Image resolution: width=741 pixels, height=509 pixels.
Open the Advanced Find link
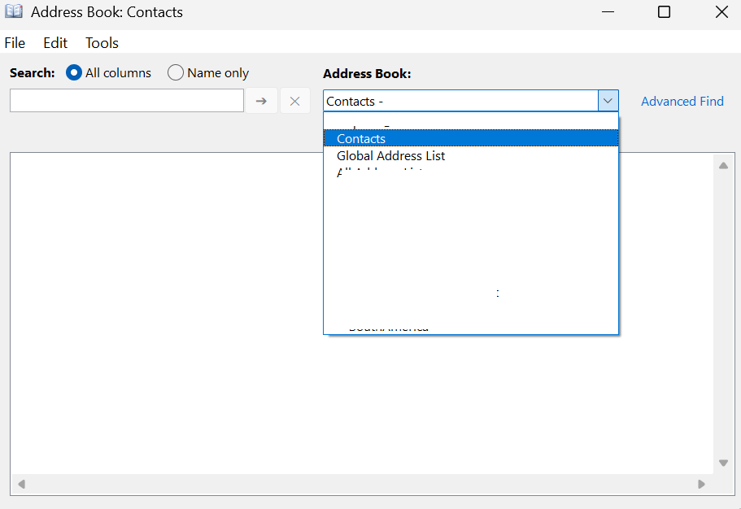click(682, 101)
